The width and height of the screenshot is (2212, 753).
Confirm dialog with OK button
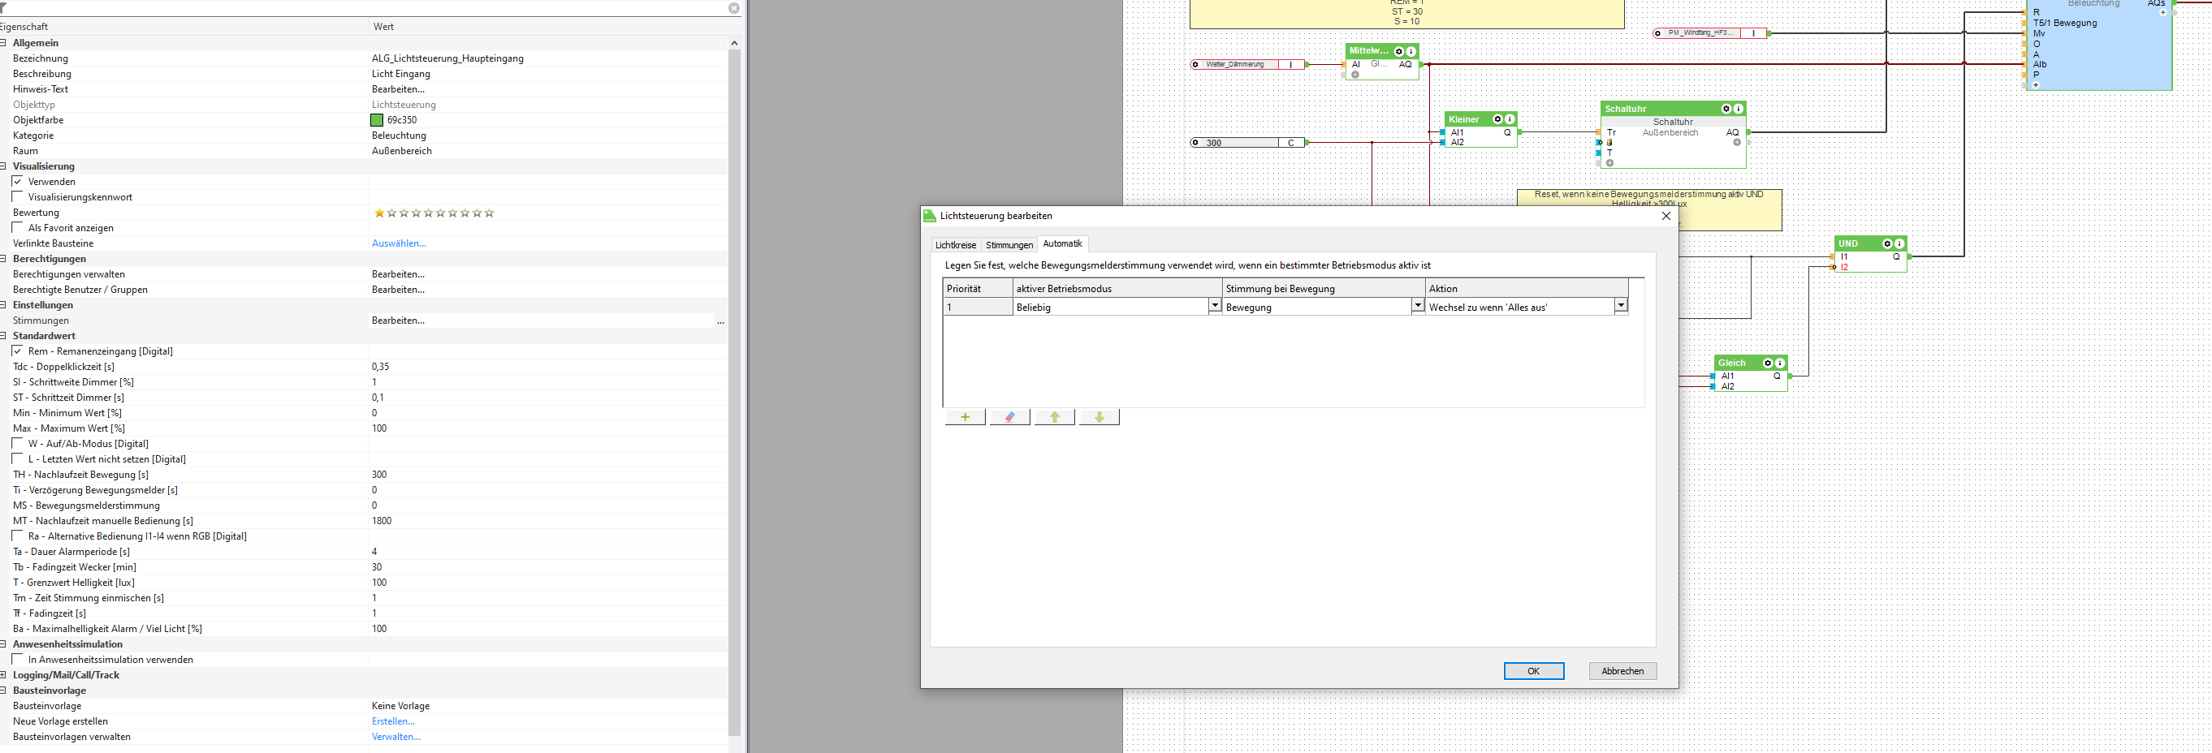pyautogui.click(x=1533, y=671)
